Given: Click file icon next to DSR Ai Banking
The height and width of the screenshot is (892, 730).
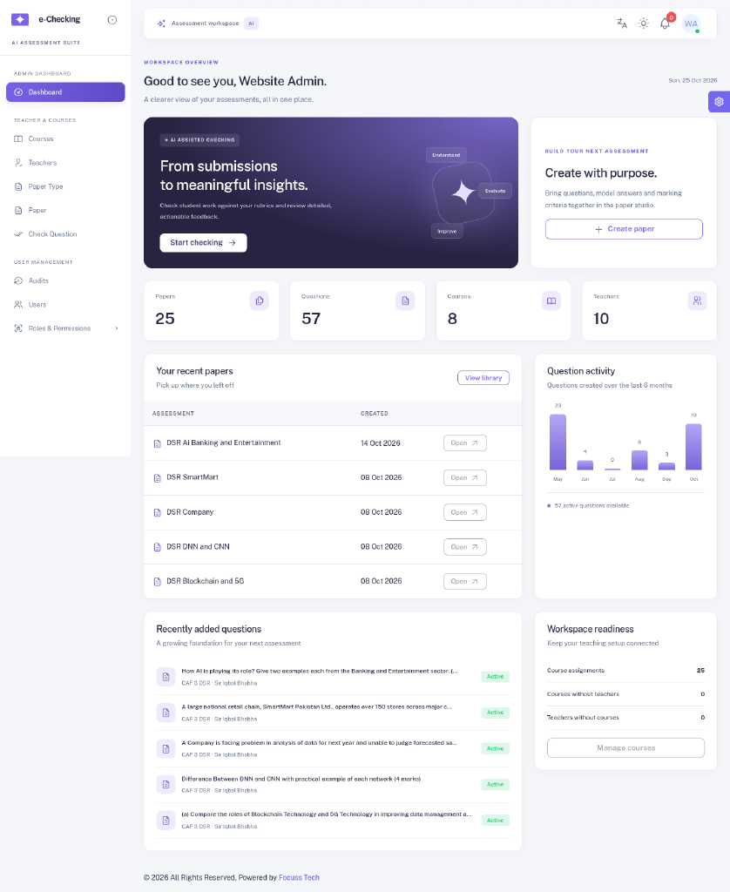Looking at the screenshot, I should tap(157, 443).
